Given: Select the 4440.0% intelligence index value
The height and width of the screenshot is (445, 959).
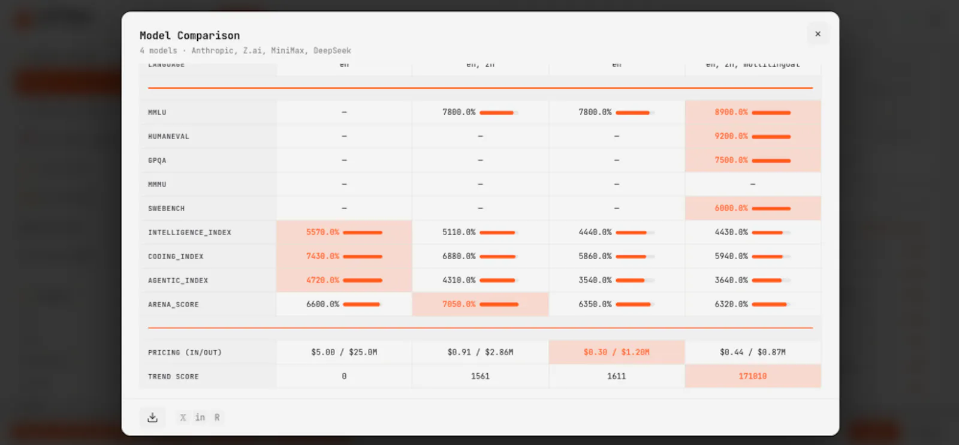Looking at the screenshot, I should pyautogui.click(x=595, y=232).
